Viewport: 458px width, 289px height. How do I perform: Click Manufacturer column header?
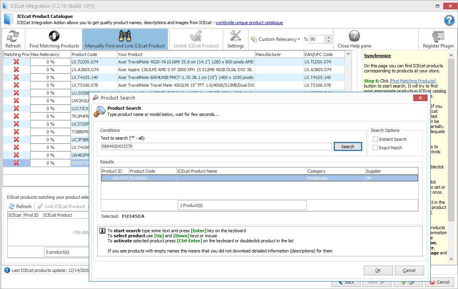coord(279,54)
